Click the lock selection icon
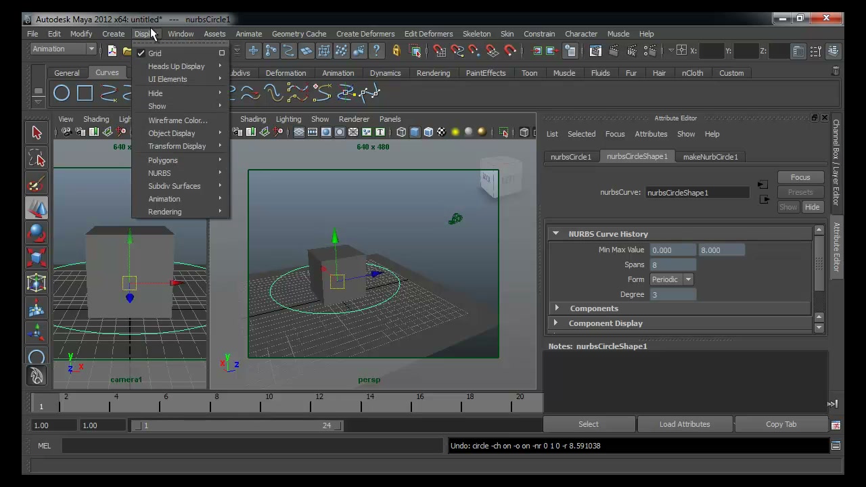Viewport: 866px width, 487px height. (396, 50)
